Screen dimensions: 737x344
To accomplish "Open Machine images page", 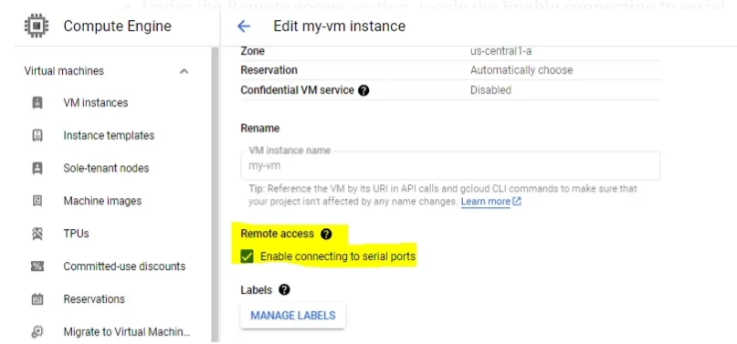I will pyautogui.click(x=102, y=201).
